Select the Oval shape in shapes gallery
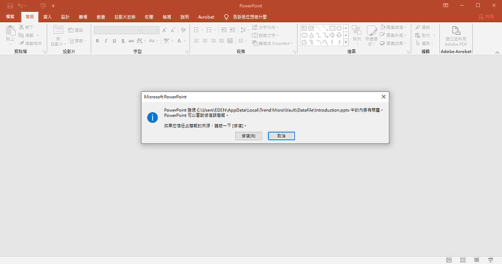The image size is (502, 264). click(x=339, y=28)
